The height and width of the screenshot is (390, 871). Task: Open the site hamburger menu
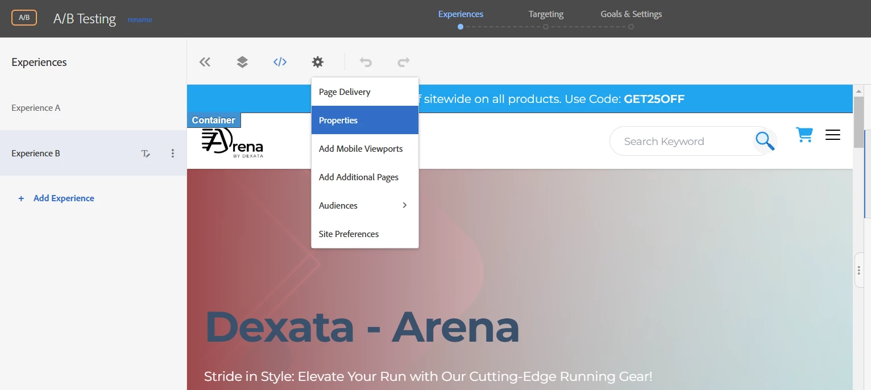tap(833, 135)
